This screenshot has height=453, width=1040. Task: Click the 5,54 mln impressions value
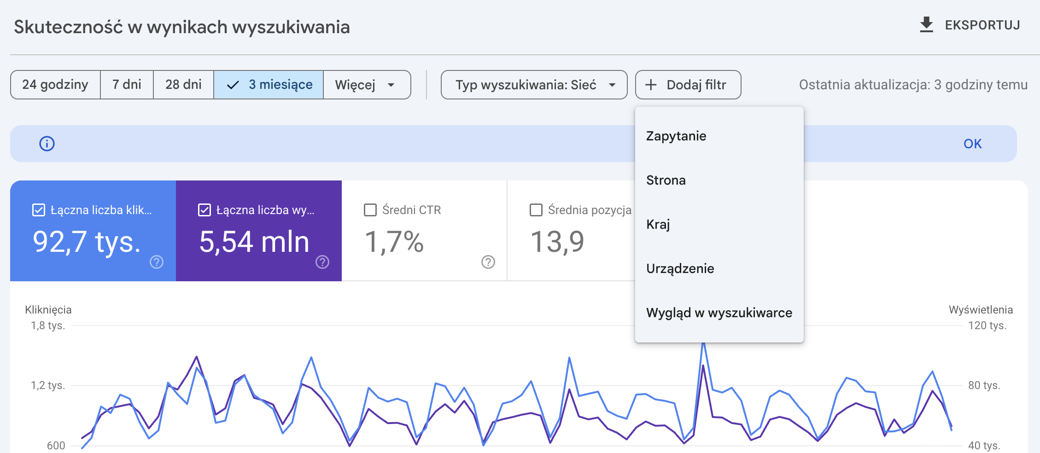pos(254,242)
